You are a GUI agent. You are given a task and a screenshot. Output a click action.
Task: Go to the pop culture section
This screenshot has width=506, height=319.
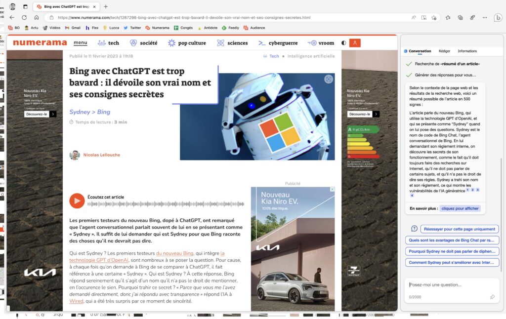click(187, 43)
